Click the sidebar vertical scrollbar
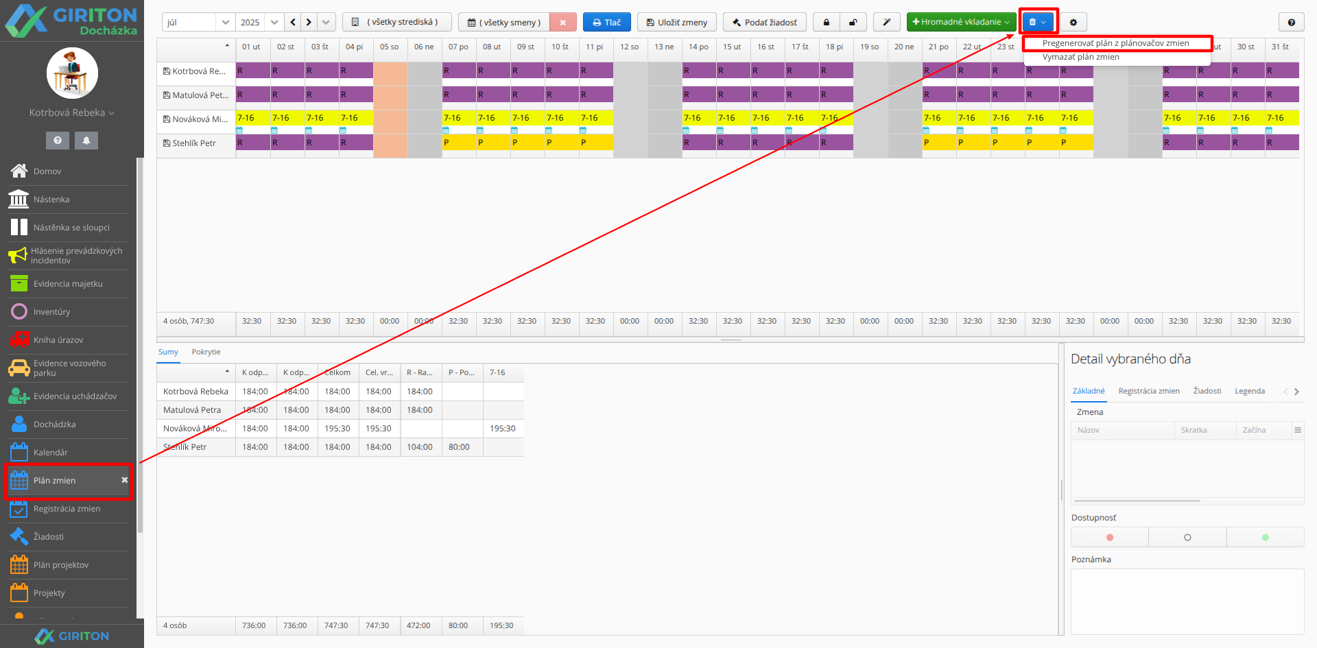Image resolution: width=1317 pixels, height=648 pixels. click(x=140, y=346)
